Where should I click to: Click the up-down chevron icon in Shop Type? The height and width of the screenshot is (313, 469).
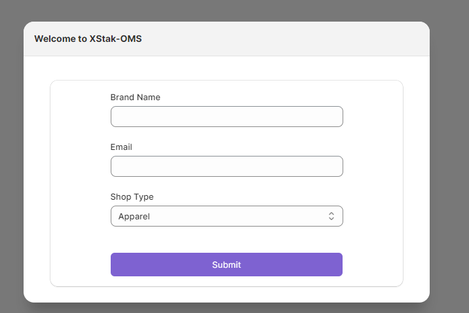coord(331,216)
